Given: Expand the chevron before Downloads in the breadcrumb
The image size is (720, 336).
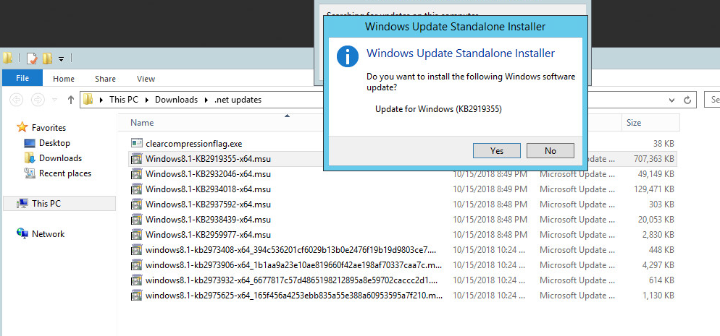Looking at the screenshot, I should coord(147,99).
